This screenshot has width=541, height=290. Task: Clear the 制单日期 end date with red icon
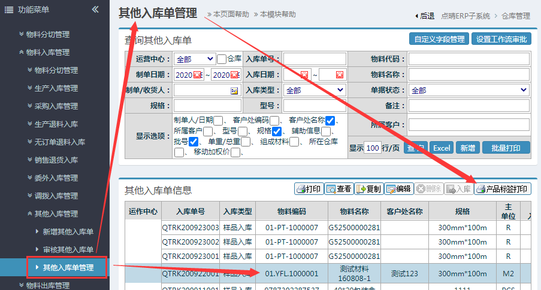tap(235, 75)
